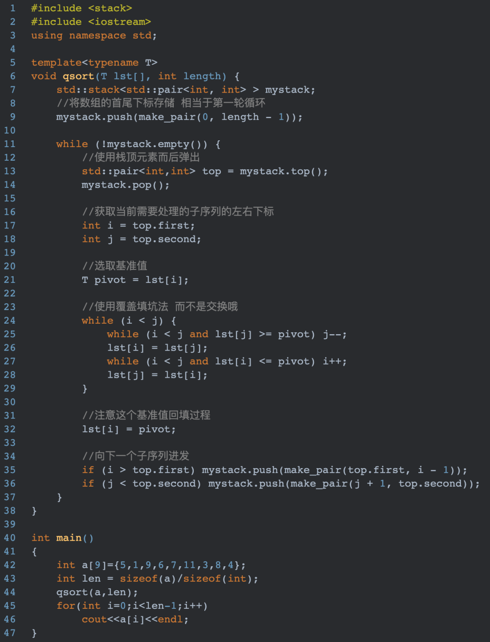Click the Chinese comment on line 31

[x=146, y=415]
